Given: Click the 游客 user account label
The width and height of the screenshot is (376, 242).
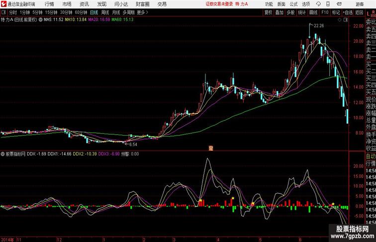Looking at the screenshot, I should (360, 4).
